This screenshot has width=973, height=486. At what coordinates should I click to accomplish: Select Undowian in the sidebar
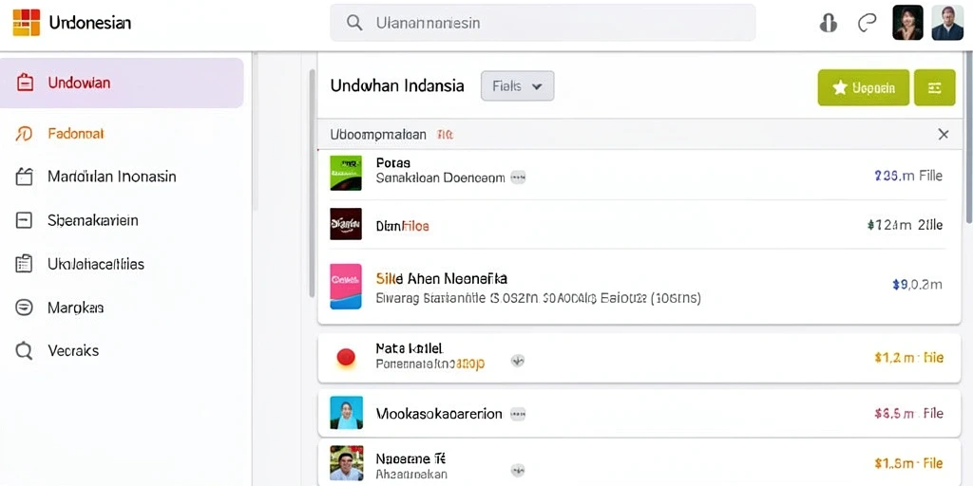click(122, 84)
